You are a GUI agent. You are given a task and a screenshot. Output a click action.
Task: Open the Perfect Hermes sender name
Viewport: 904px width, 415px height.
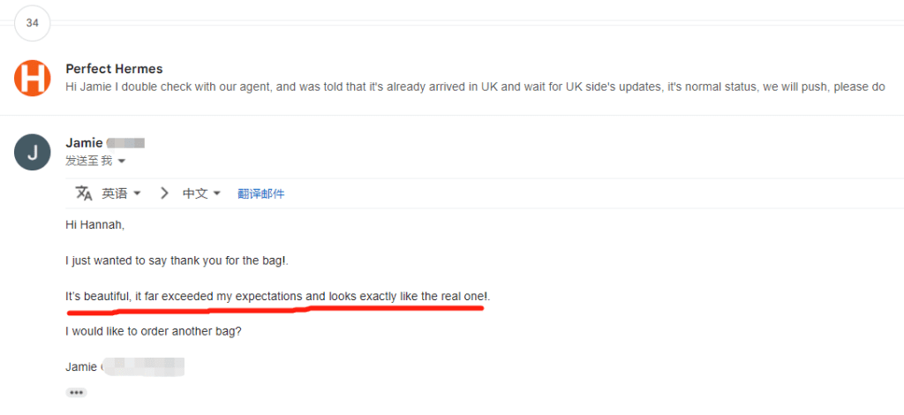(114, 69)
